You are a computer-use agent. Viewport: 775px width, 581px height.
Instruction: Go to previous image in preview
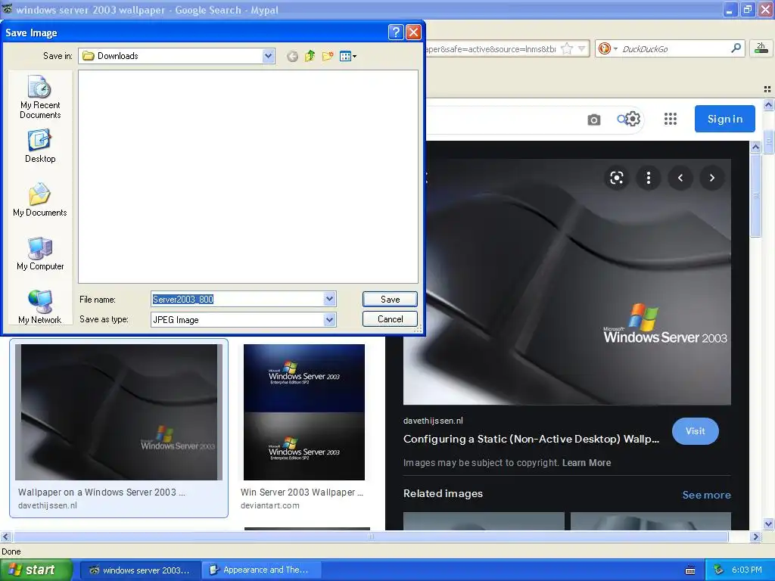coord(680,178)
